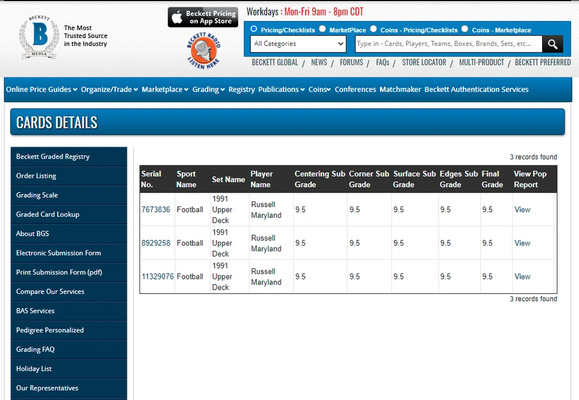
Task: Click 'Mon-Fri 9am - 8pm CDT' workdays text
Action: click(324, 12)
